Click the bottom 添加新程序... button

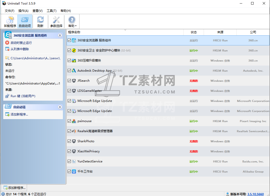point(14,188)
